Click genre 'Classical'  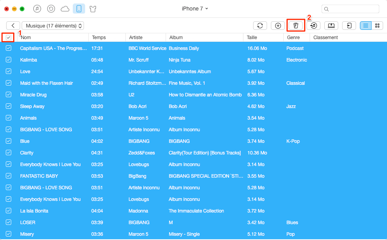click(295, 83)
